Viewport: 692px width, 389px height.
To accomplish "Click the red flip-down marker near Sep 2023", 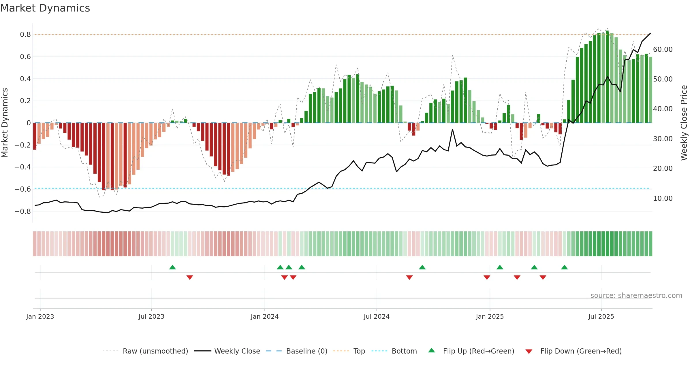I will tap(190, 277).
